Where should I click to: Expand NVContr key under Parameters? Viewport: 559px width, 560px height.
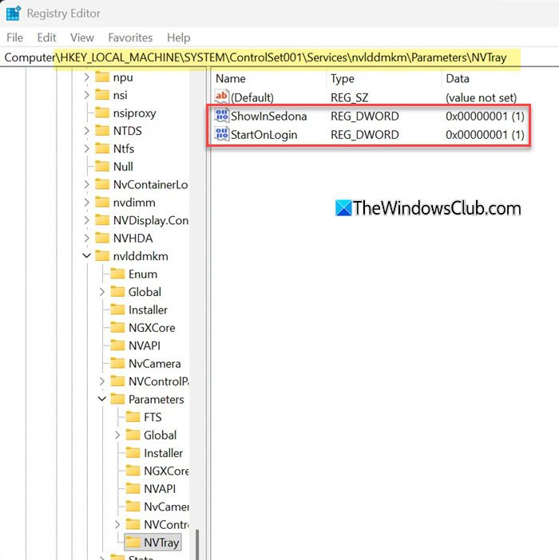[x=117, y=524]
